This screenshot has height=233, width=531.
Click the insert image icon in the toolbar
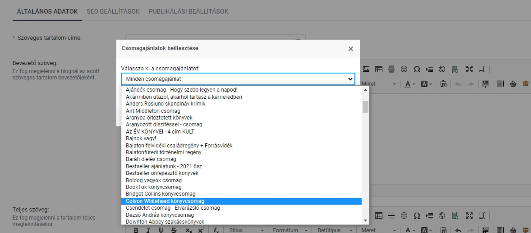coord(366,69)
